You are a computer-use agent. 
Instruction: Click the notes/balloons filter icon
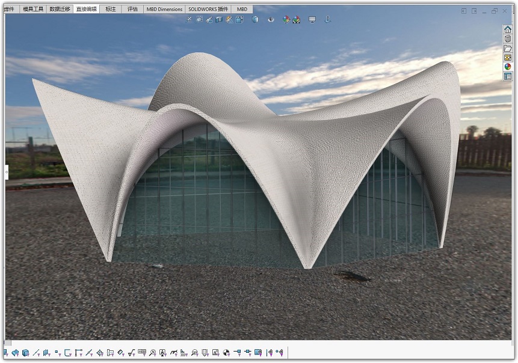coord(153,353)
